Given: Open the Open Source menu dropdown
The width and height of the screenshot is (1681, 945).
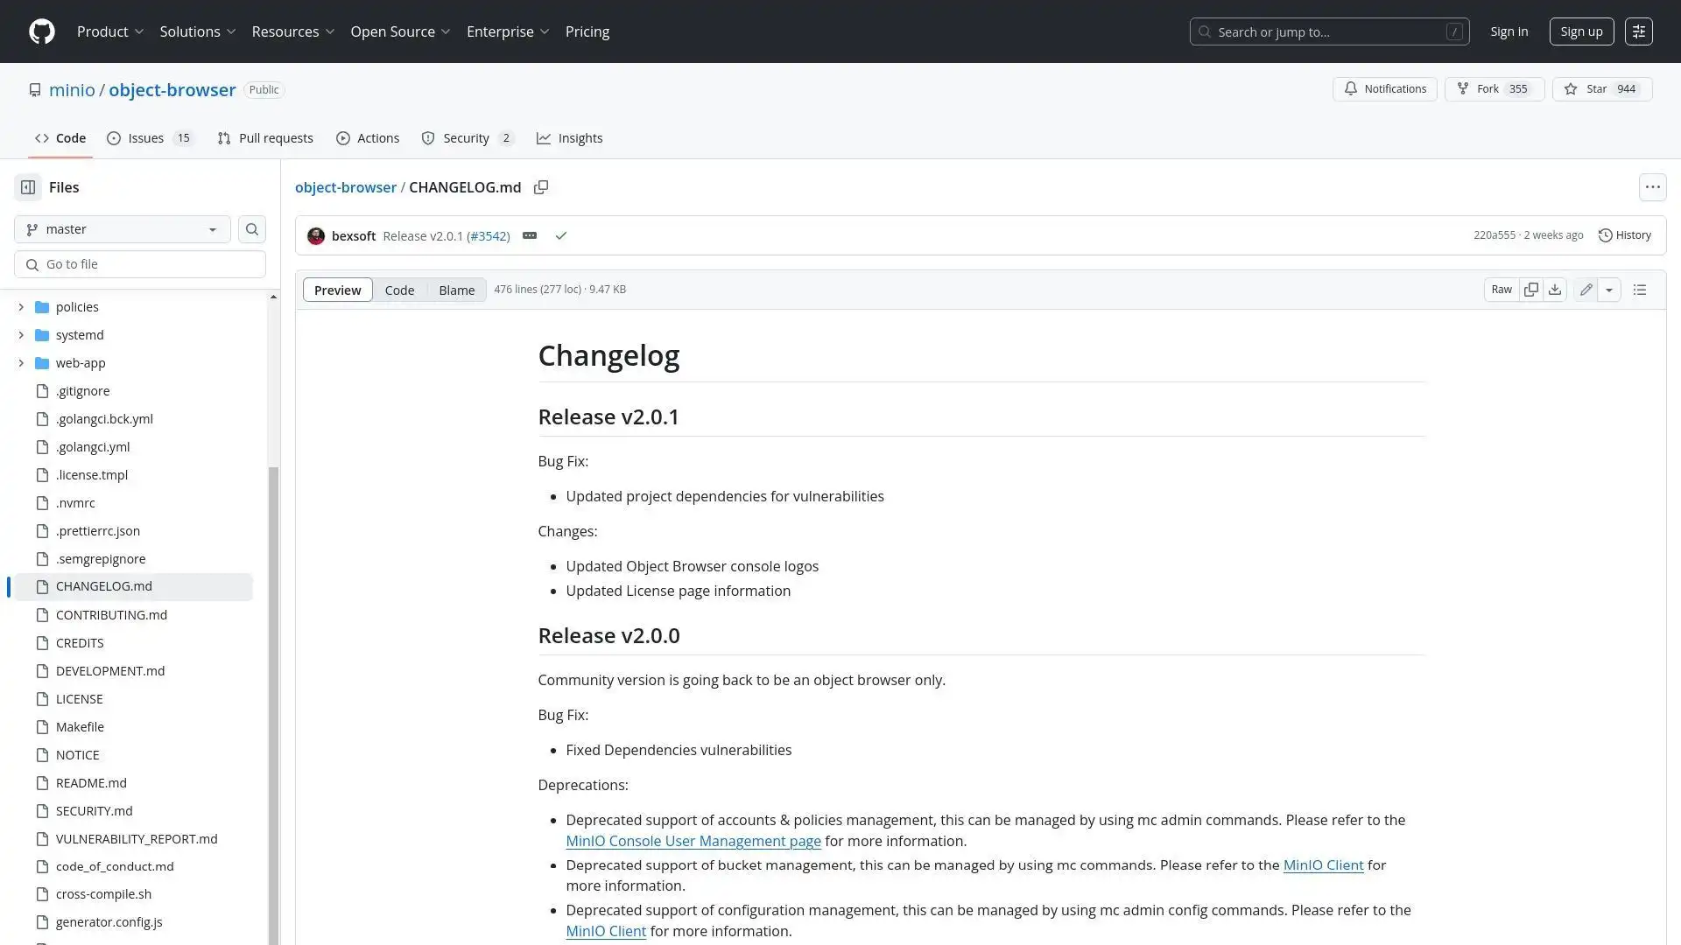Looking at the screenshot, I should tap(401, 31).
